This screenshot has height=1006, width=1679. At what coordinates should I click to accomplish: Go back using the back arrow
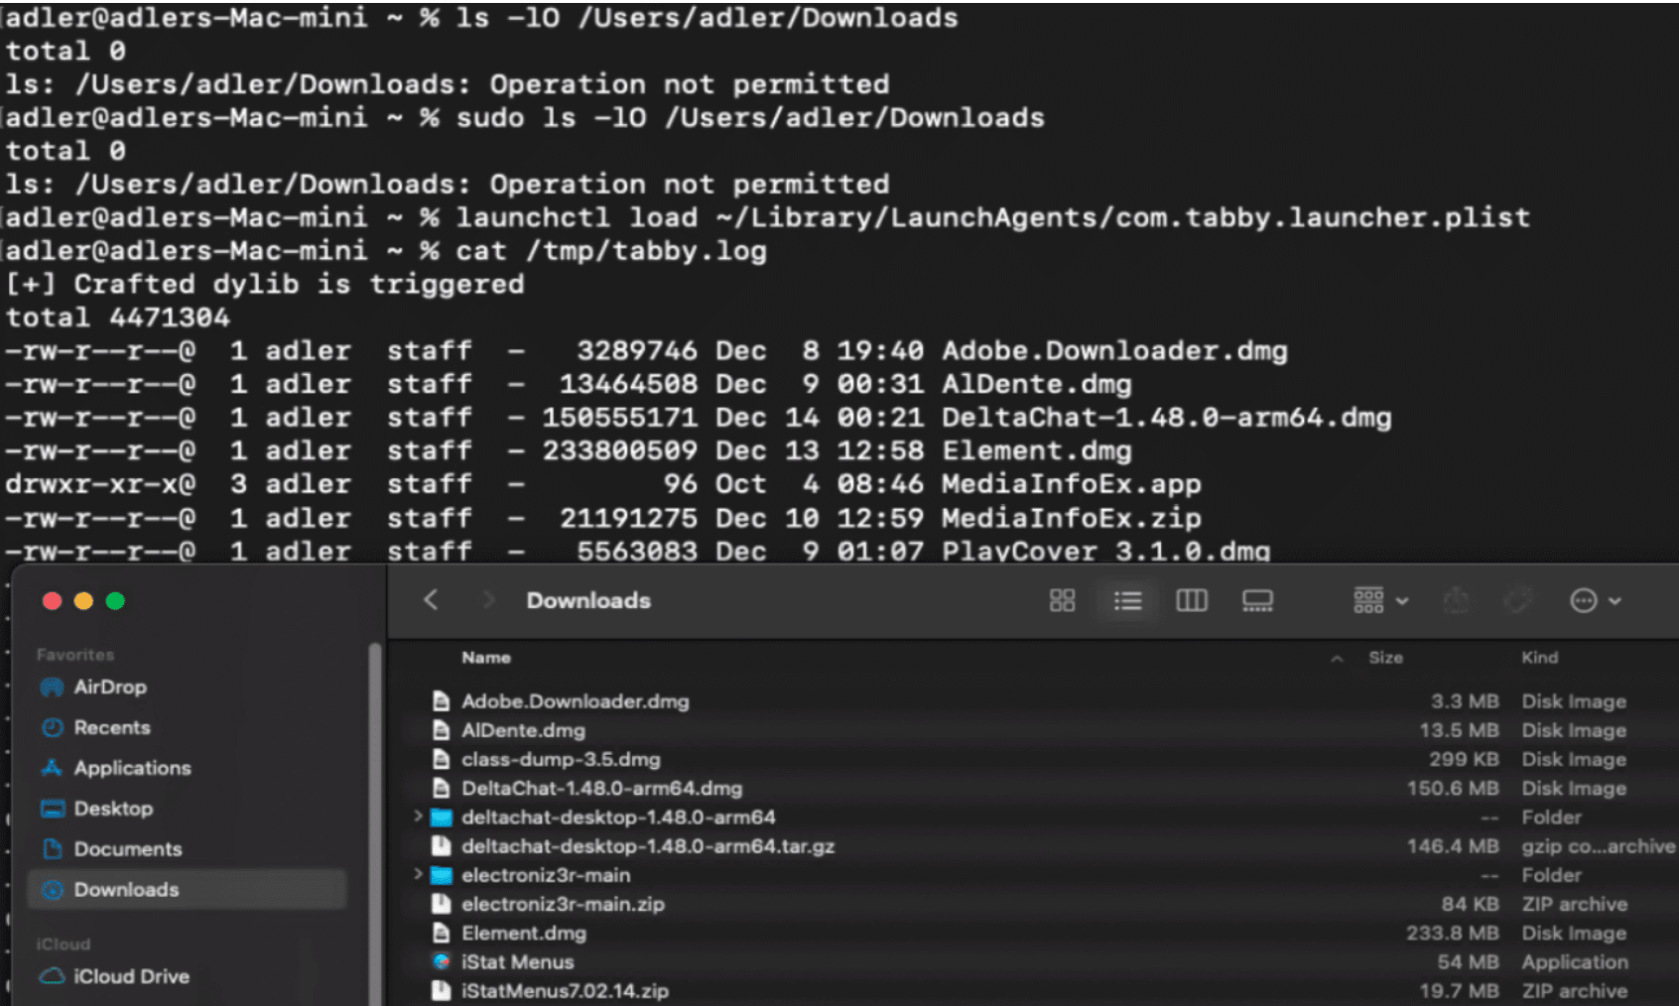click(431, 600)
